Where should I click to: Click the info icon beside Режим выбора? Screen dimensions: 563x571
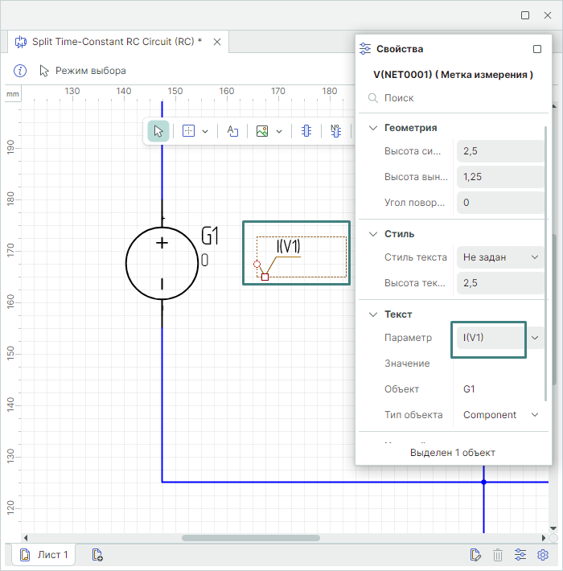coord(21,71)
